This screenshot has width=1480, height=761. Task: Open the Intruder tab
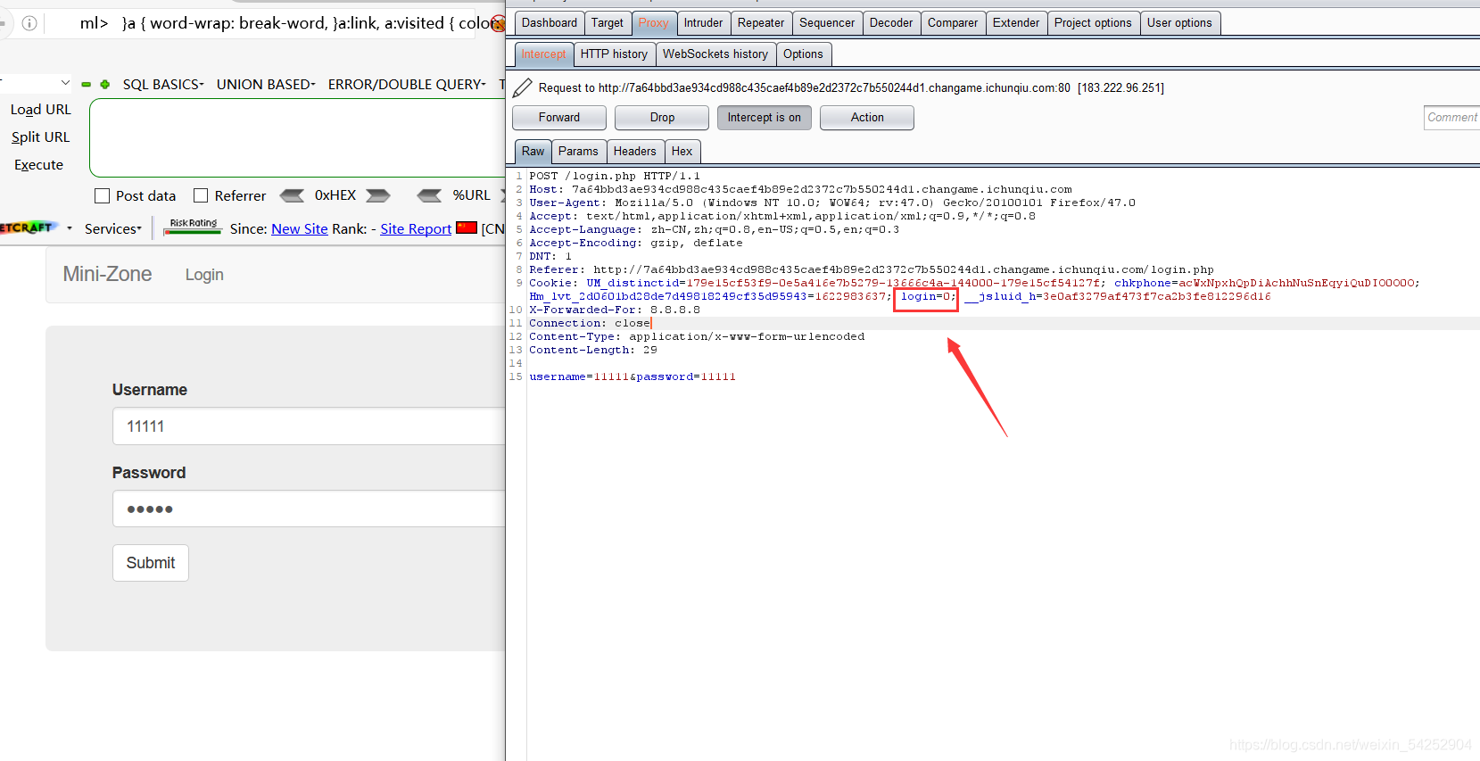704,23
